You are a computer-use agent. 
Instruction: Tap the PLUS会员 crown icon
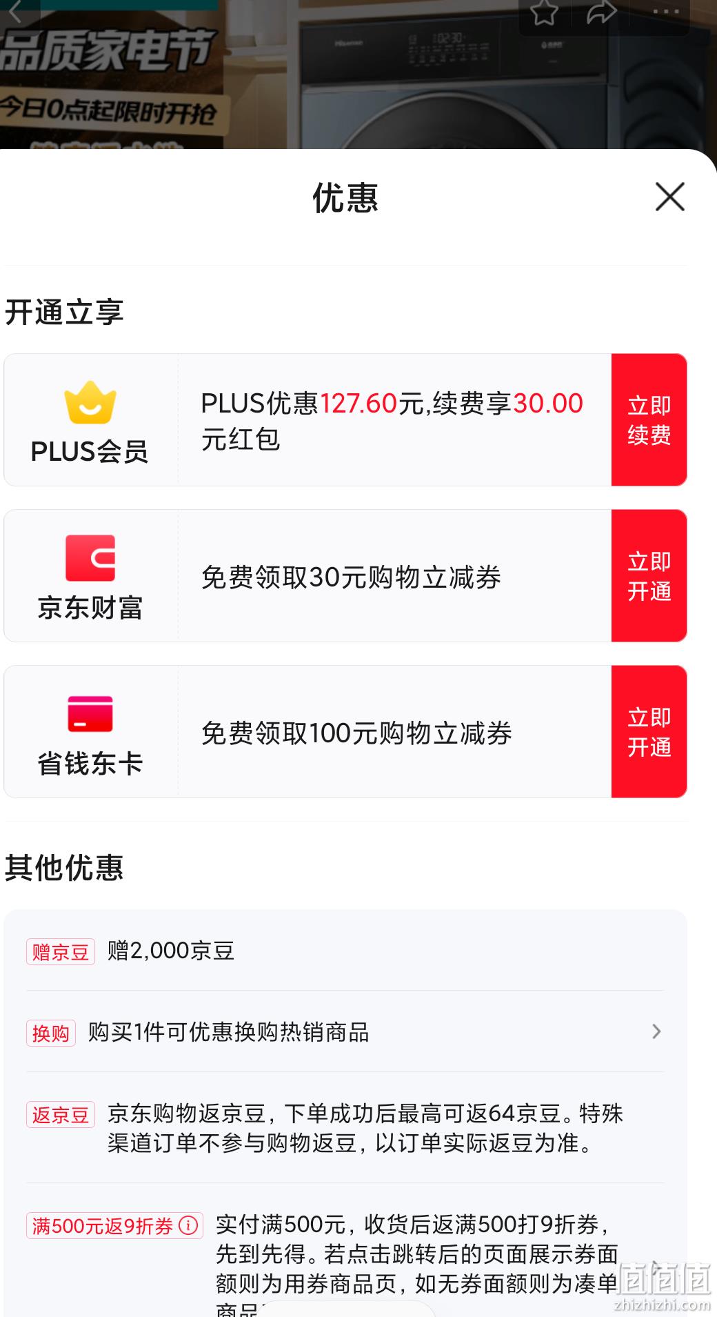pyautogui.click(x=90, y=402)
